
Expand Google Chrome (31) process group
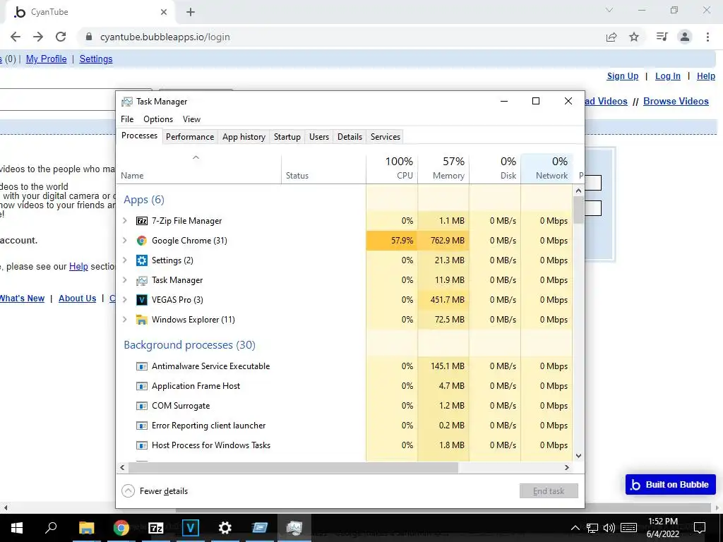(124, 241)
